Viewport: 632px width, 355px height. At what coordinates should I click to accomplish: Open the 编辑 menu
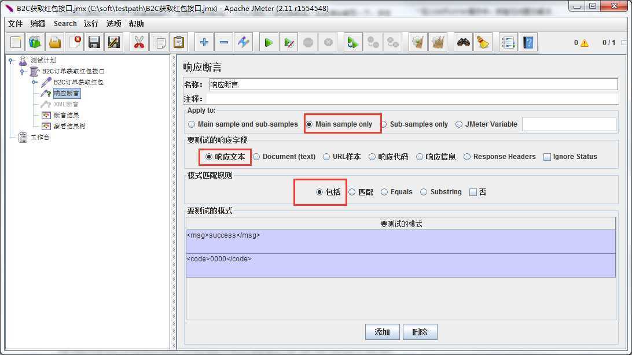(x=38, y=24)
